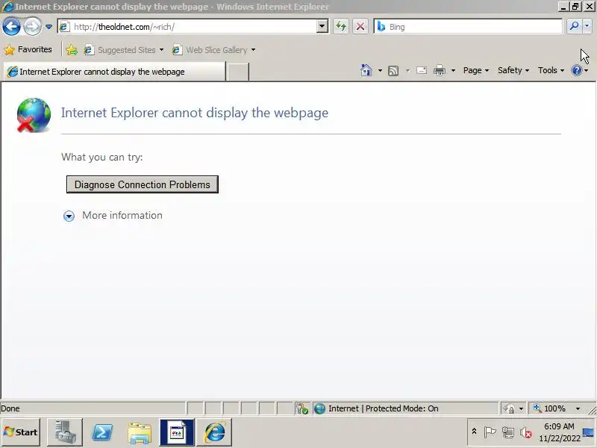597x448 pixels.
Task: Add page to Favorites bar icon
Action: tap(72, 50)
